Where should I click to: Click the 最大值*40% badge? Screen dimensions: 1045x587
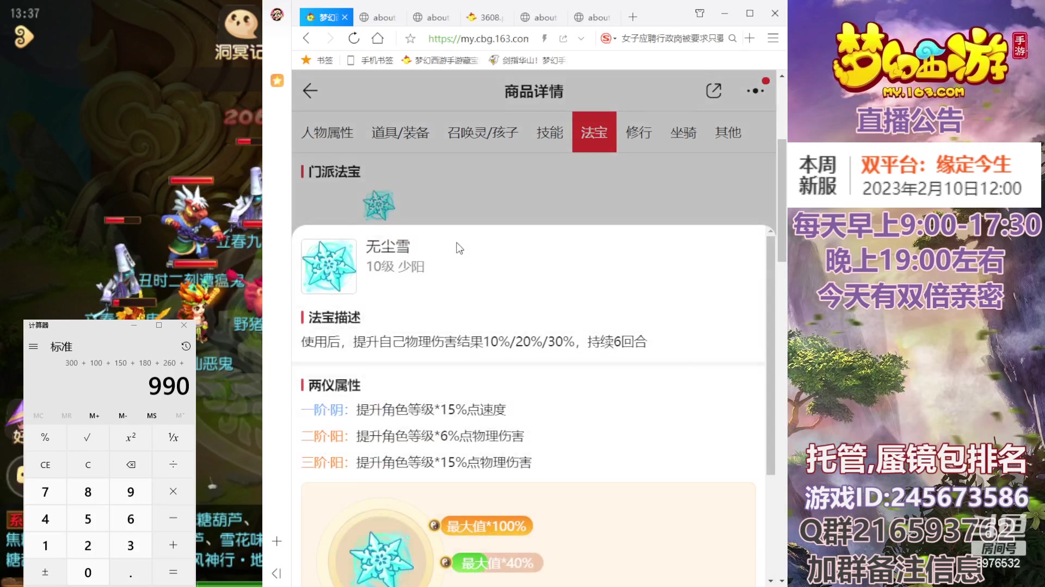pos(497,563)
